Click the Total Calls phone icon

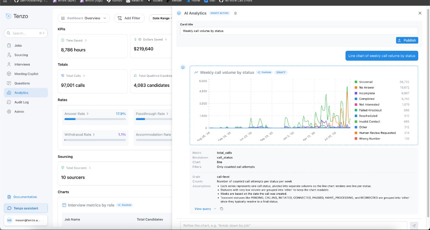click(x=63, y=76)
